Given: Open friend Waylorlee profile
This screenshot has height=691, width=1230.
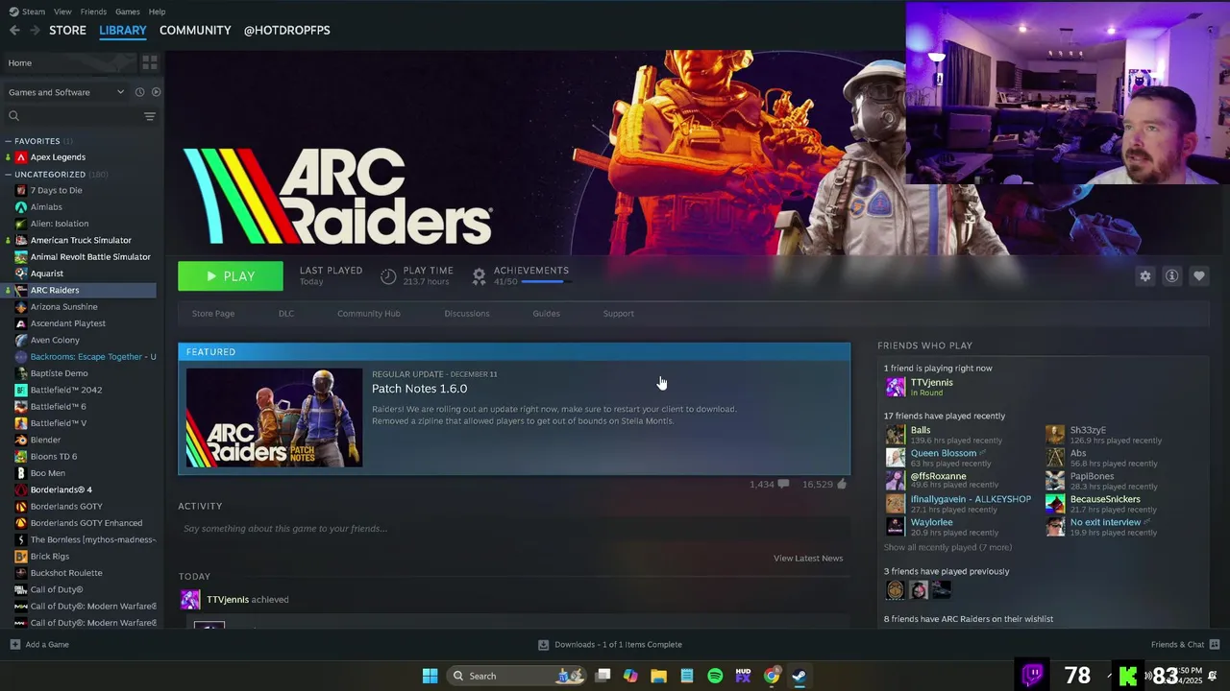Looking at the screenshot, I should [x=931, y=522].
